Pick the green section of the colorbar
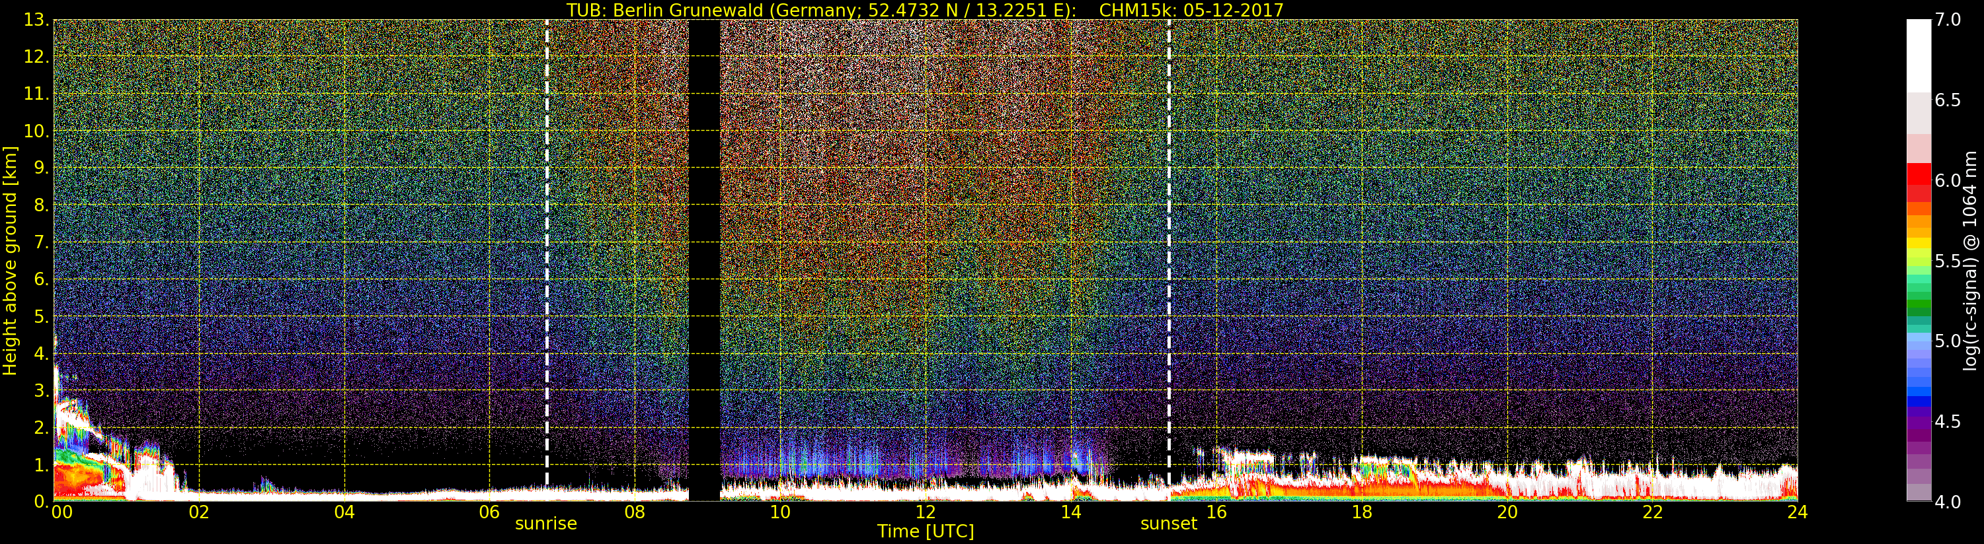The height and width of the screenshot is (544, 1984). [1919, 300]
